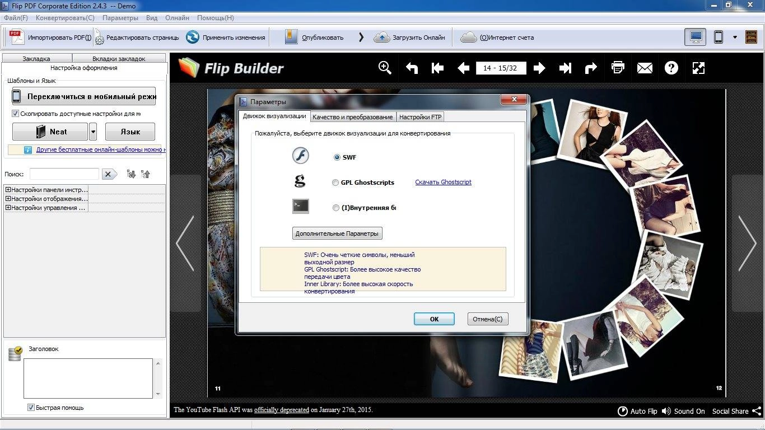The height and width of the screenshot is (430, 765).
Task: Open the Файл(F) menu
Action: click(x=16, y=18)
